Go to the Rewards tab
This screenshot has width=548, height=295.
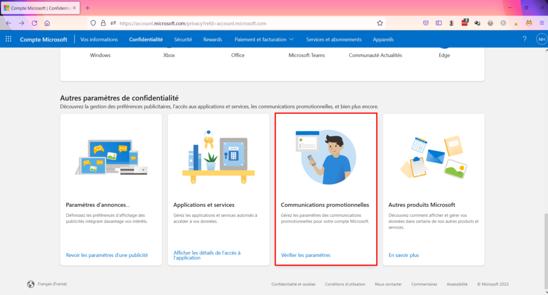[x=212, y=40]
